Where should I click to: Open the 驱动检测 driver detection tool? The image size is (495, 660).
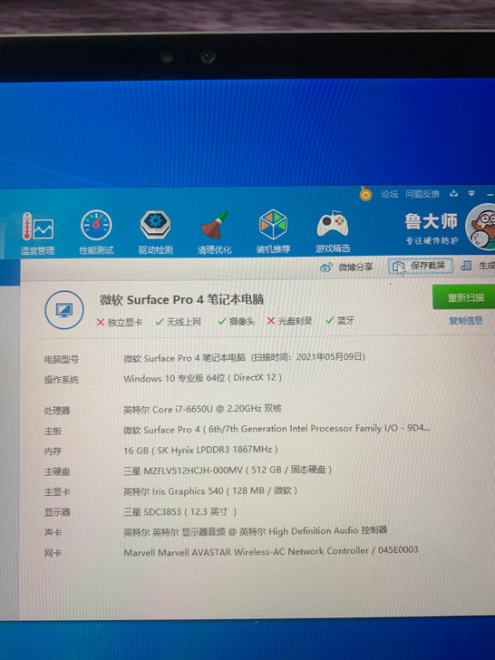click(x=155, y=232)
